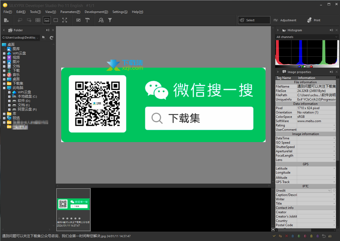Open the Settings menu

click(x=120, y=12)
